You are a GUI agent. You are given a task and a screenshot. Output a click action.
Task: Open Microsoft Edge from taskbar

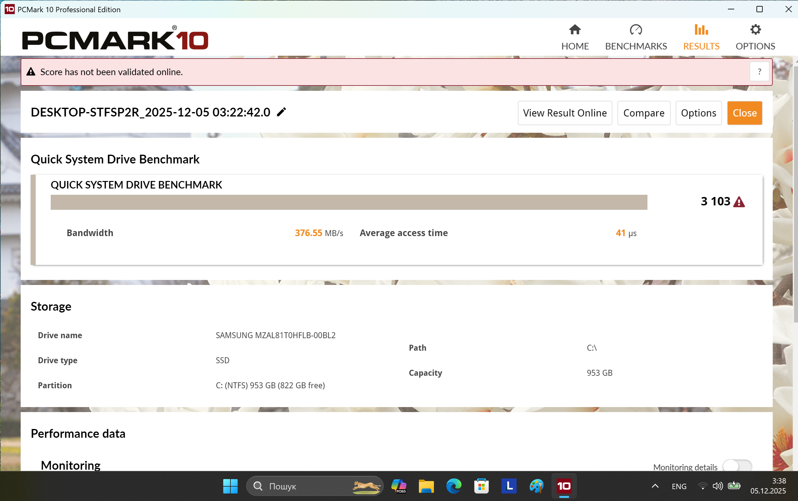(x=454, y=486)
